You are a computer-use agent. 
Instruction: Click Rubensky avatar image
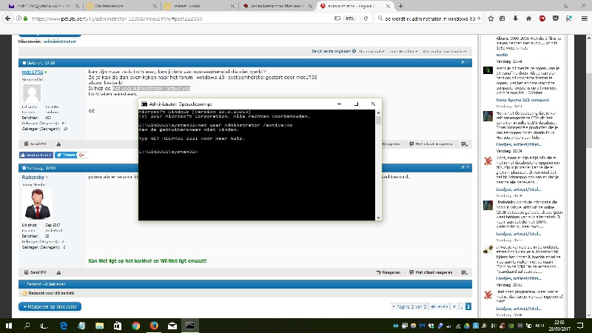pos(37,204)
